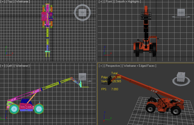Screen dimensions: 194x125
Task: Click the FRONT ViewCube in Front viewport
Action: pyautogui.click(x=181, y=13)
